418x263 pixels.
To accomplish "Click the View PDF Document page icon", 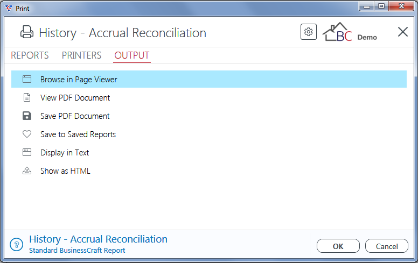I will [x=27, y=97].
